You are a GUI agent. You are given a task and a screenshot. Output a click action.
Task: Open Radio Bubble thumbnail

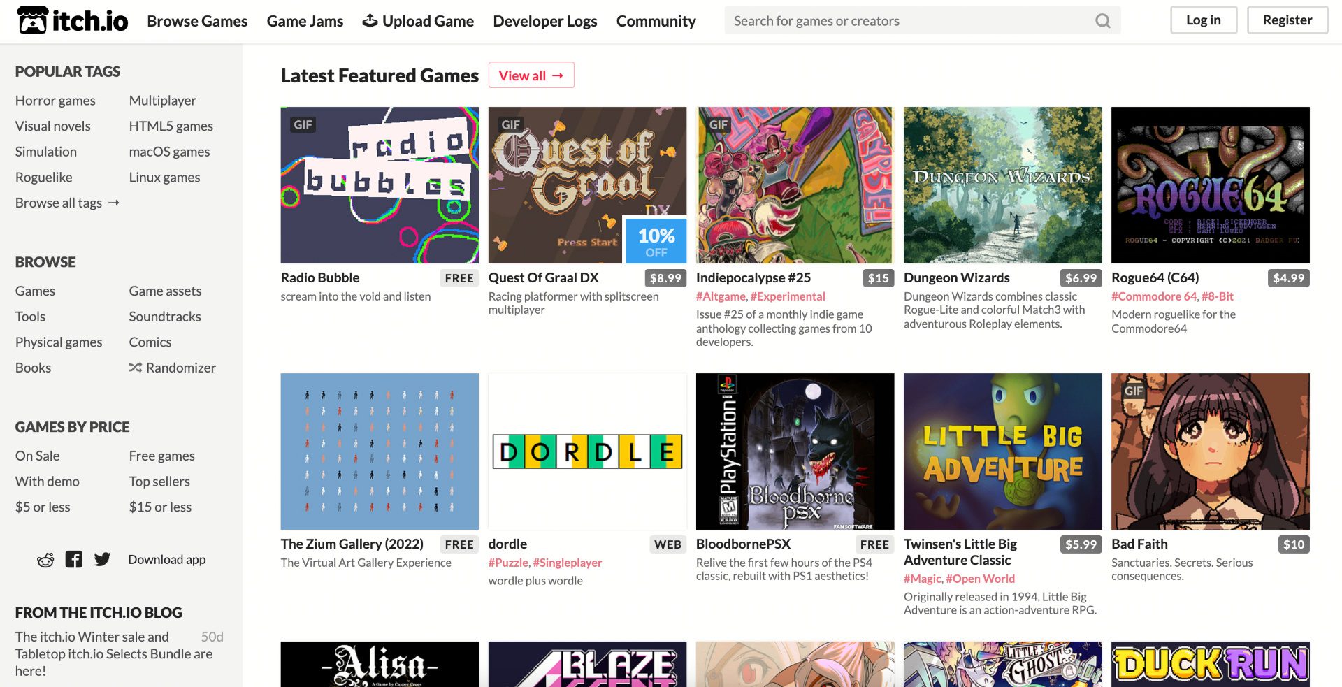pyautogui.click(x=380, y=185)
